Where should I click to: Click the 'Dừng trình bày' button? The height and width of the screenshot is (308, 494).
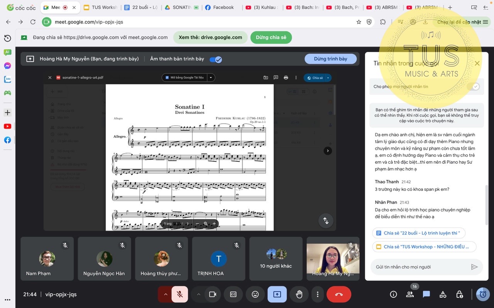(x=330, y=59)
